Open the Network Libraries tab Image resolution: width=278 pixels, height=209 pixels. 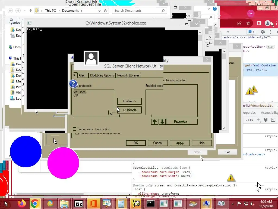128,75
